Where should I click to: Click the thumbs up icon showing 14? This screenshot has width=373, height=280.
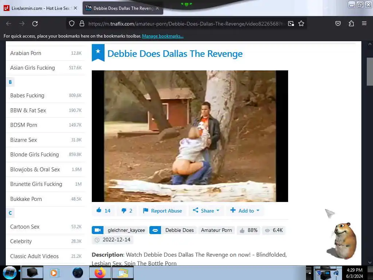pos(99,210)
